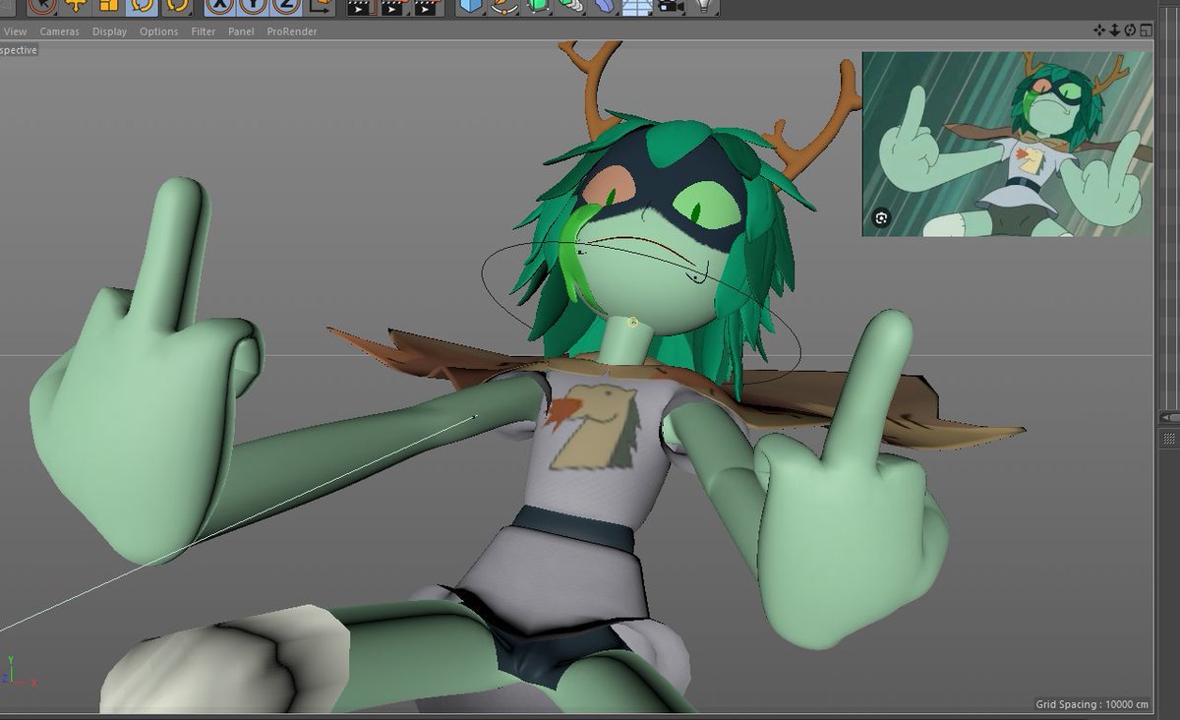The height and width of the screenshot is (720, 1180).
Task: Add a green subdivision generator object
Action: (537, 6)
